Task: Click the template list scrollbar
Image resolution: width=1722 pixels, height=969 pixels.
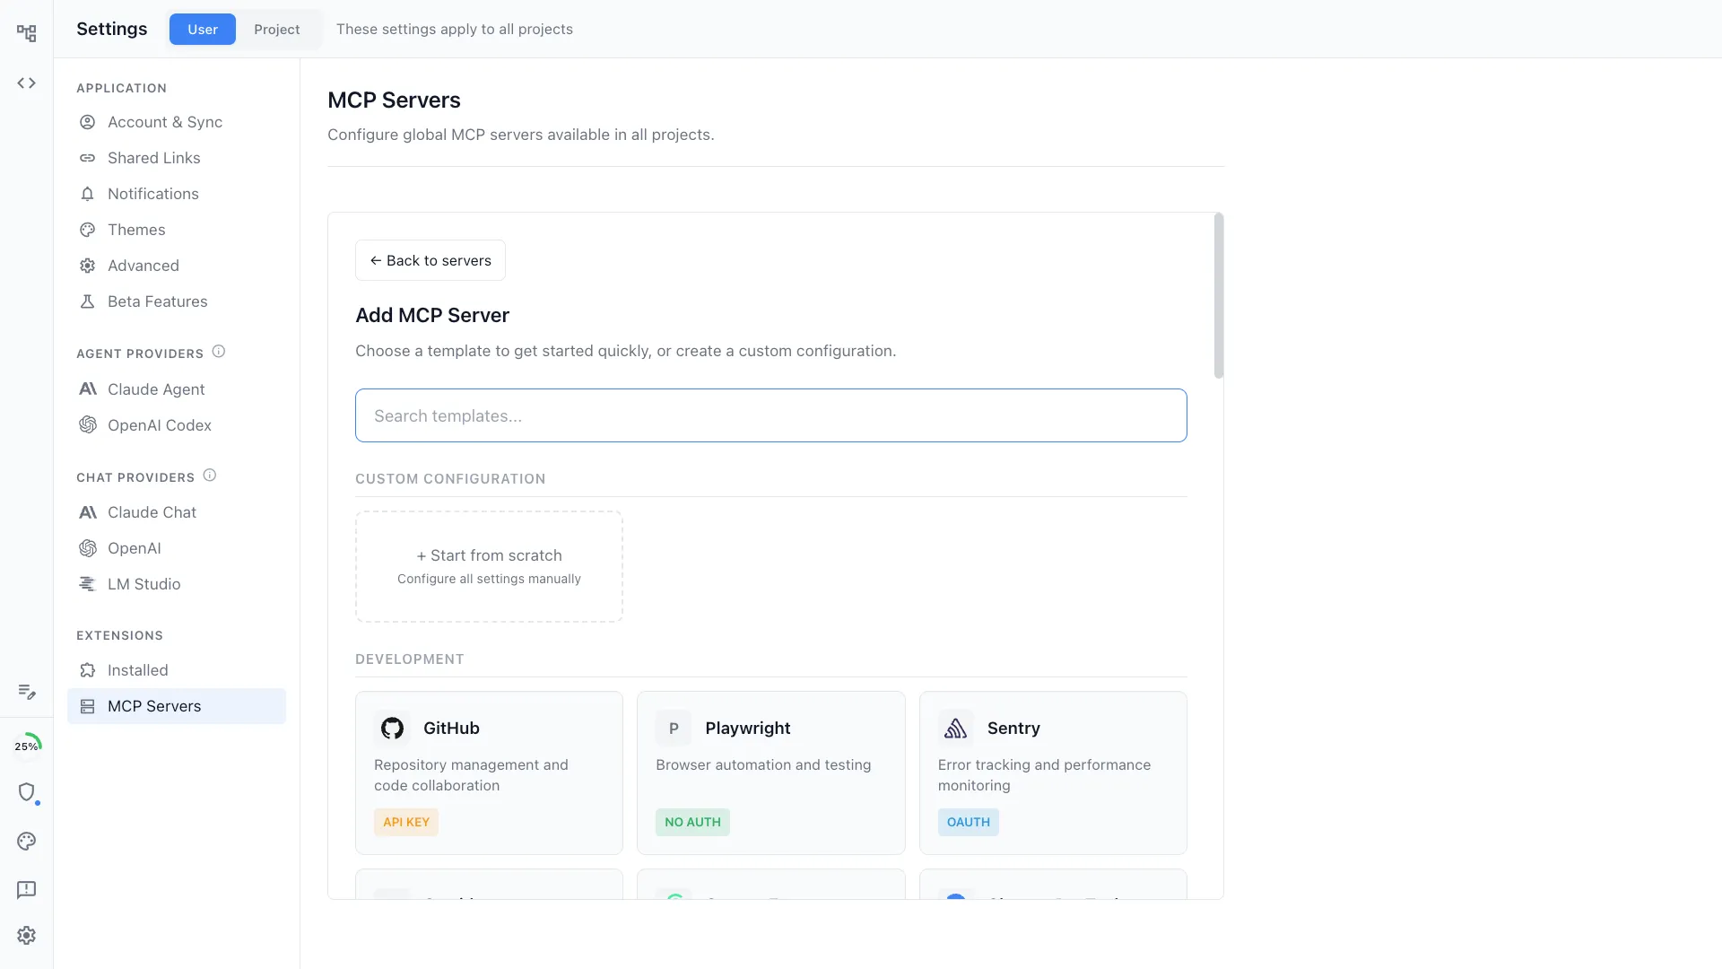Action: coord(1218,296)
